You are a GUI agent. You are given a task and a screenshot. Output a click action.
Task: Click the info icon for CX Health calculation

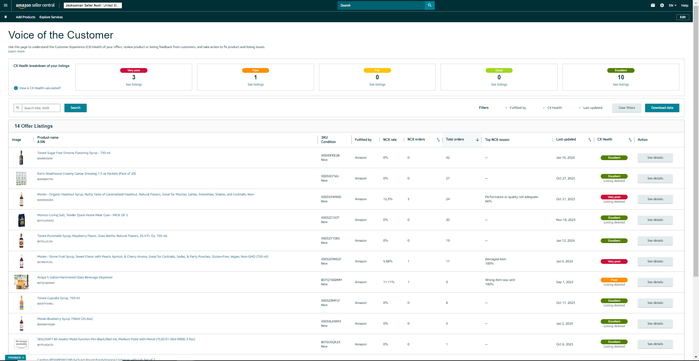tap(16, 88)
